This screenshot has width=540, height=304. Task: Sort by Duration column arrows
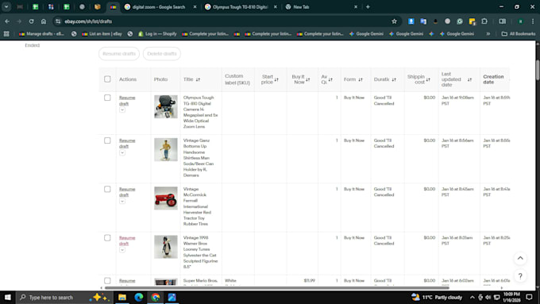point(394,79)
